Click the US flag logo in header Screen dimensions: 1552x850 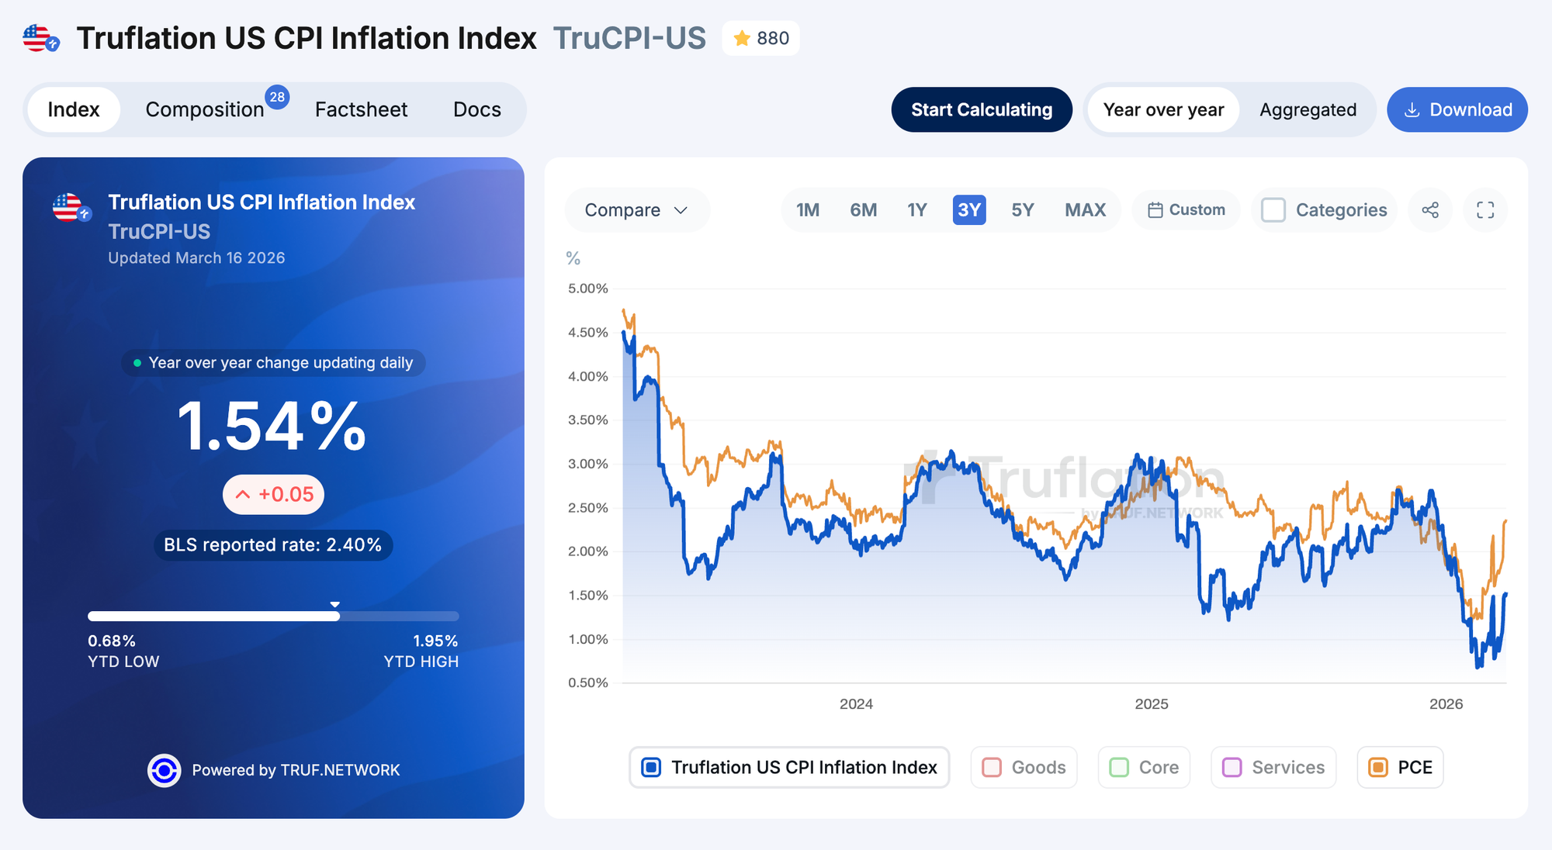[x=40, y=38]
